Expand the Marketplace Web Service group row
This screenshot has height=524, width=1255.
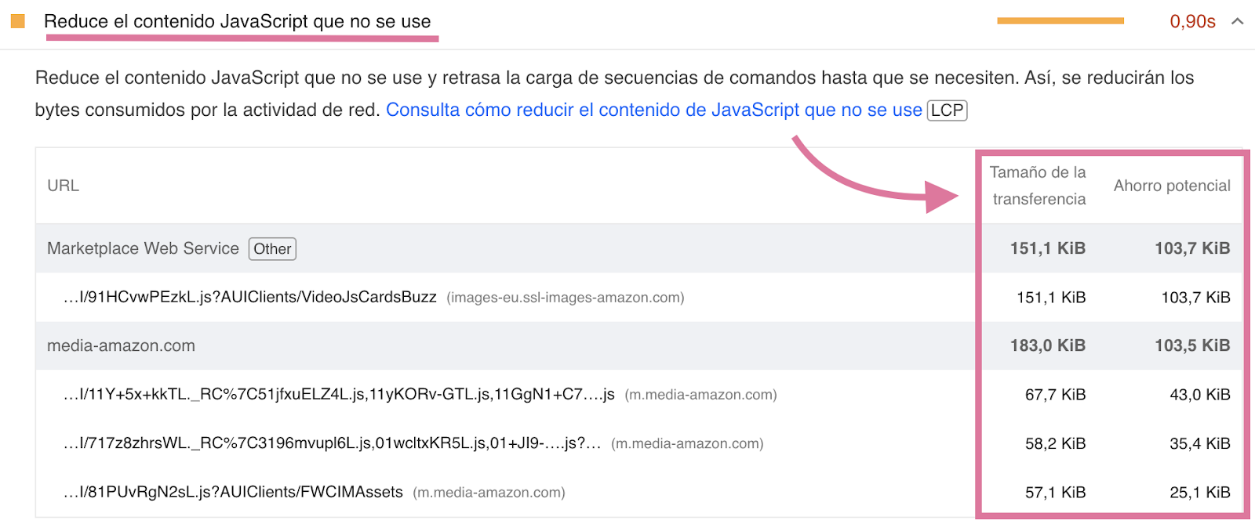[144, 248]
